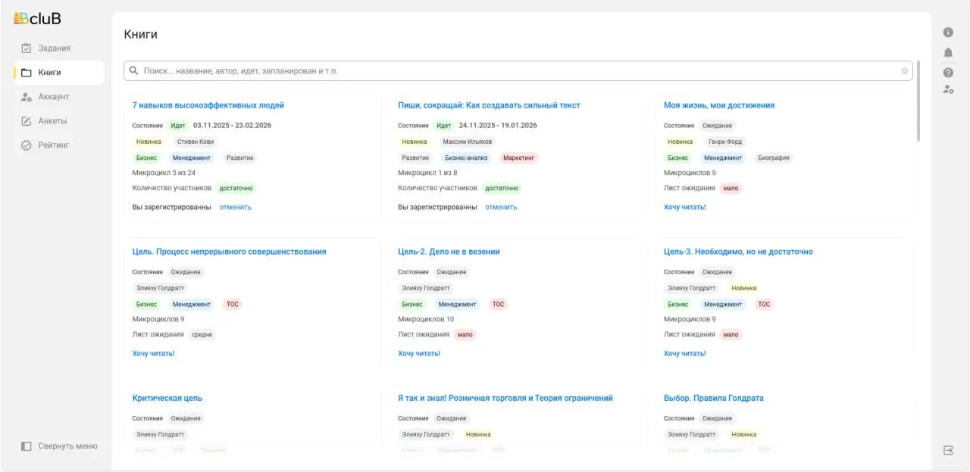Open Выбор. Правила Голдрата book link
970x472 pixels.
coord(714,398)
